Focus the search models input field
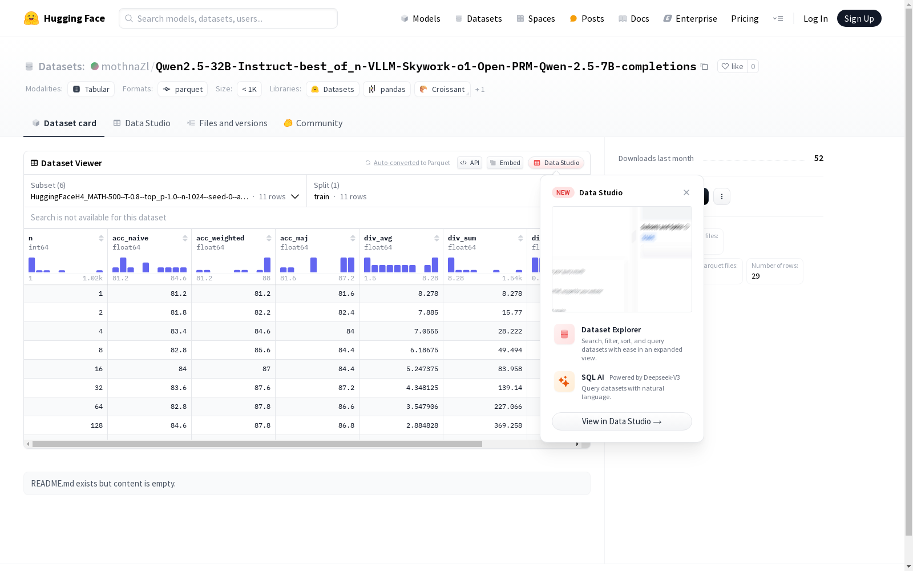913x571 pixels. click(x=228, y=18)
